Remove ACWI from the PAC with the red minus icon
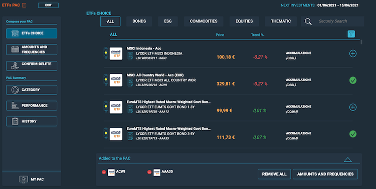 coord(104,172)
